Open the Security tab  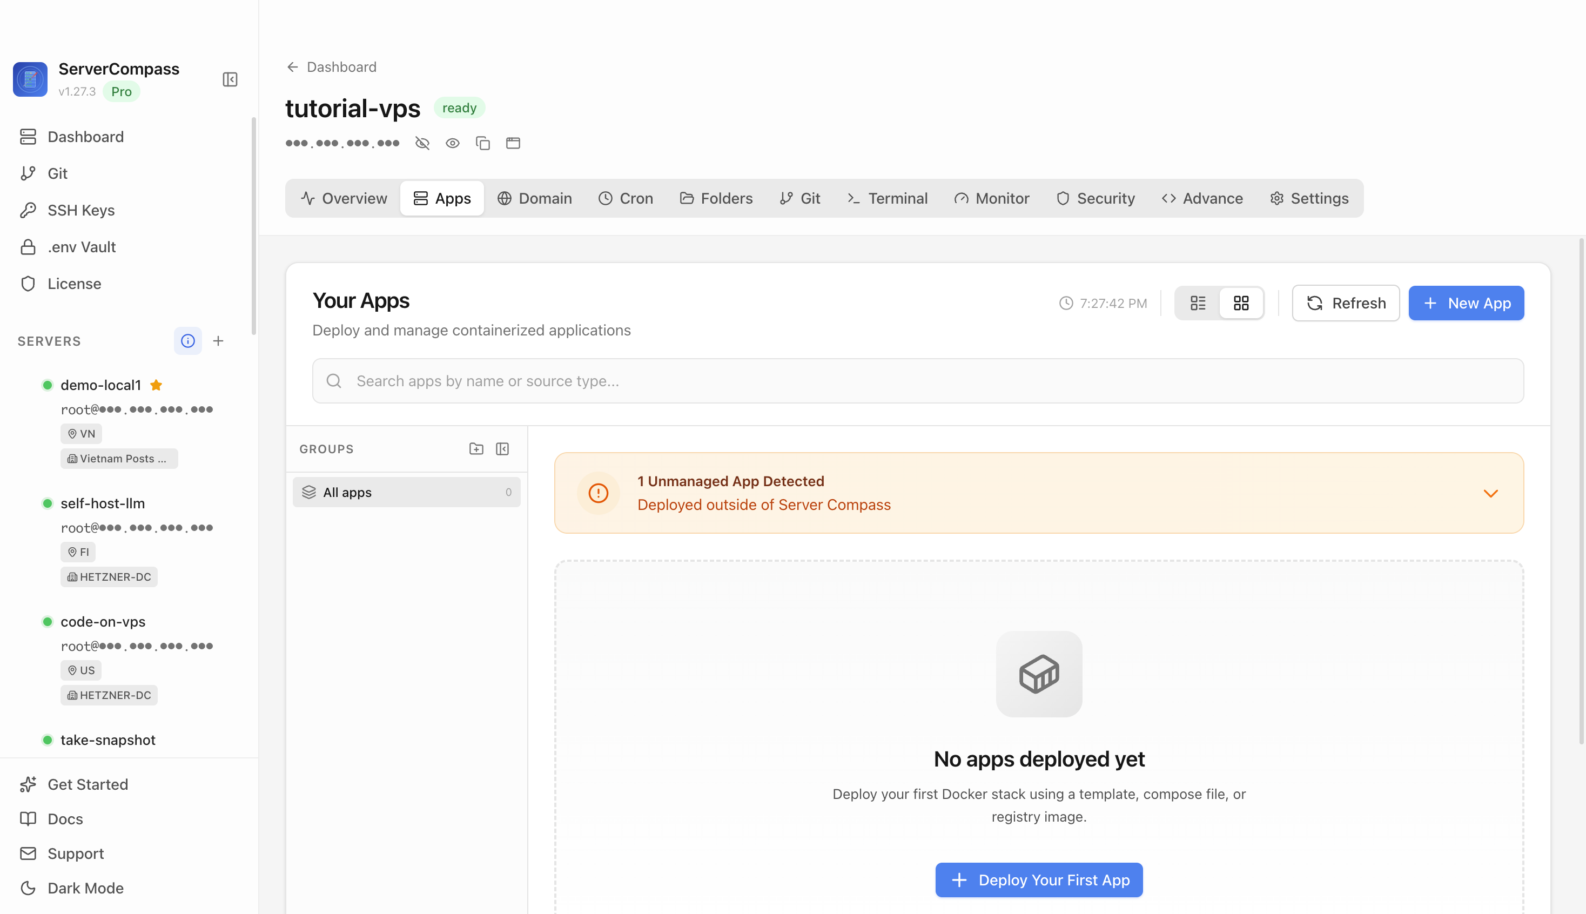pyautogui.click(x=1096, y=198)
